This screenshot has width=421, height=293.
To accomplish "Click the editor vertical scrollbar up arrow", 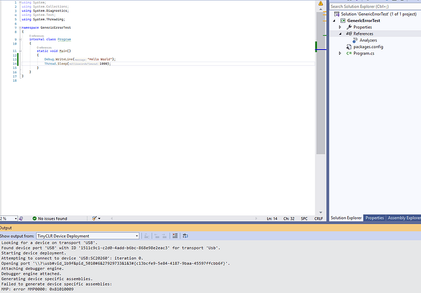I will pyautogui.click(x=320, y=9).
